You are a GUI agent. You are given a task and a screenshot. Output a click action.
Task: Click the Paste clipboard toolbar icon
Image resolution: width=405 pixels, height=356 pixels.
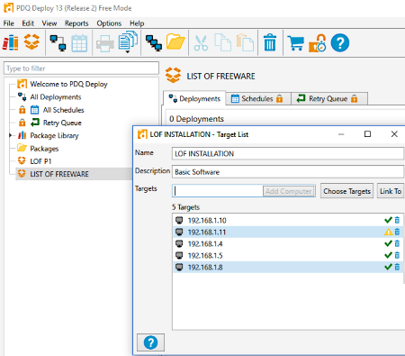[245, 42]
